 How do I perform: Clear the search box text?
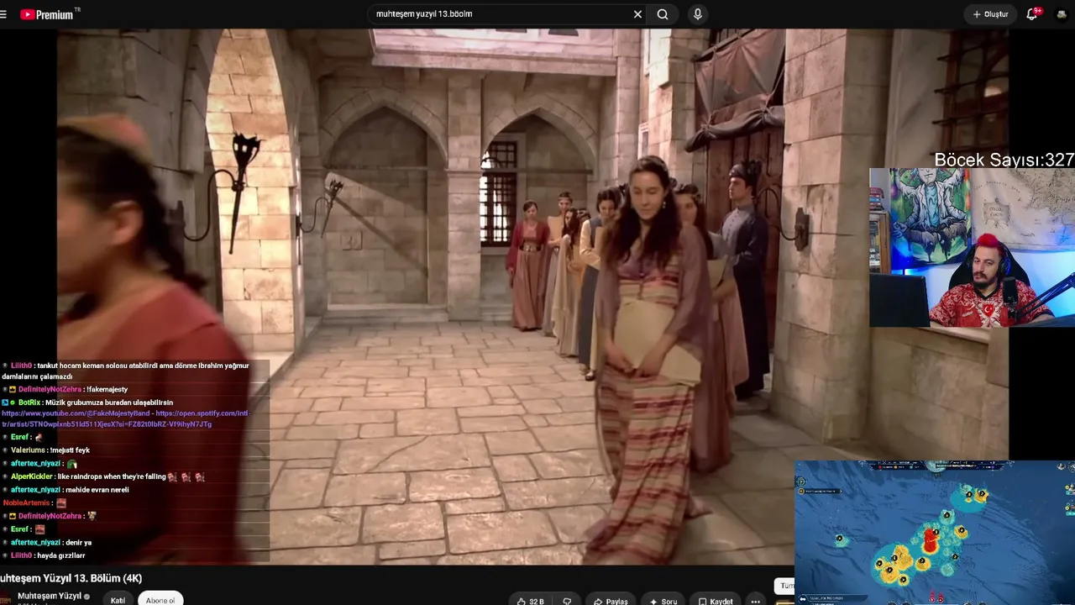637,14
